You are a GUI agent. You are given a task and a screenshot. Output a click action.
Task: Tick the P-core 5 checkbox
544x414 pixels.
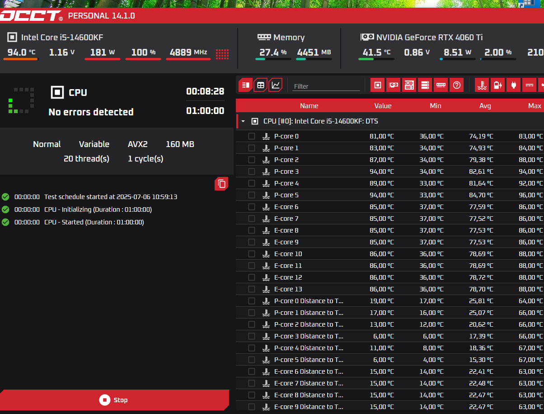[x=252, y=195]
